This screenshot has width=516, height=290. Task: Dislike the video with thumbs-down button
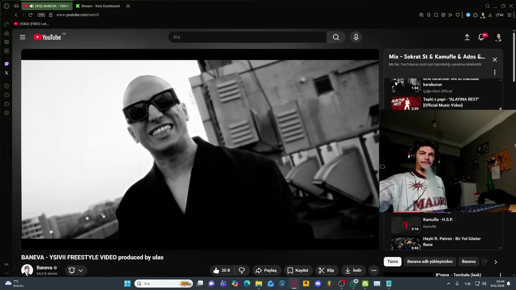pos(242,270)
